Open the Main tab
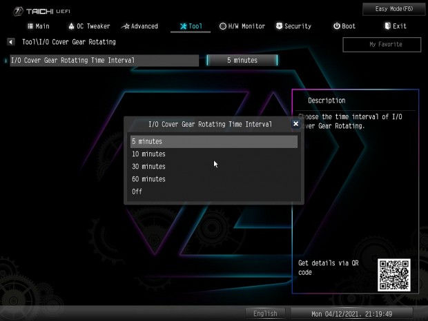 point(38,26)
